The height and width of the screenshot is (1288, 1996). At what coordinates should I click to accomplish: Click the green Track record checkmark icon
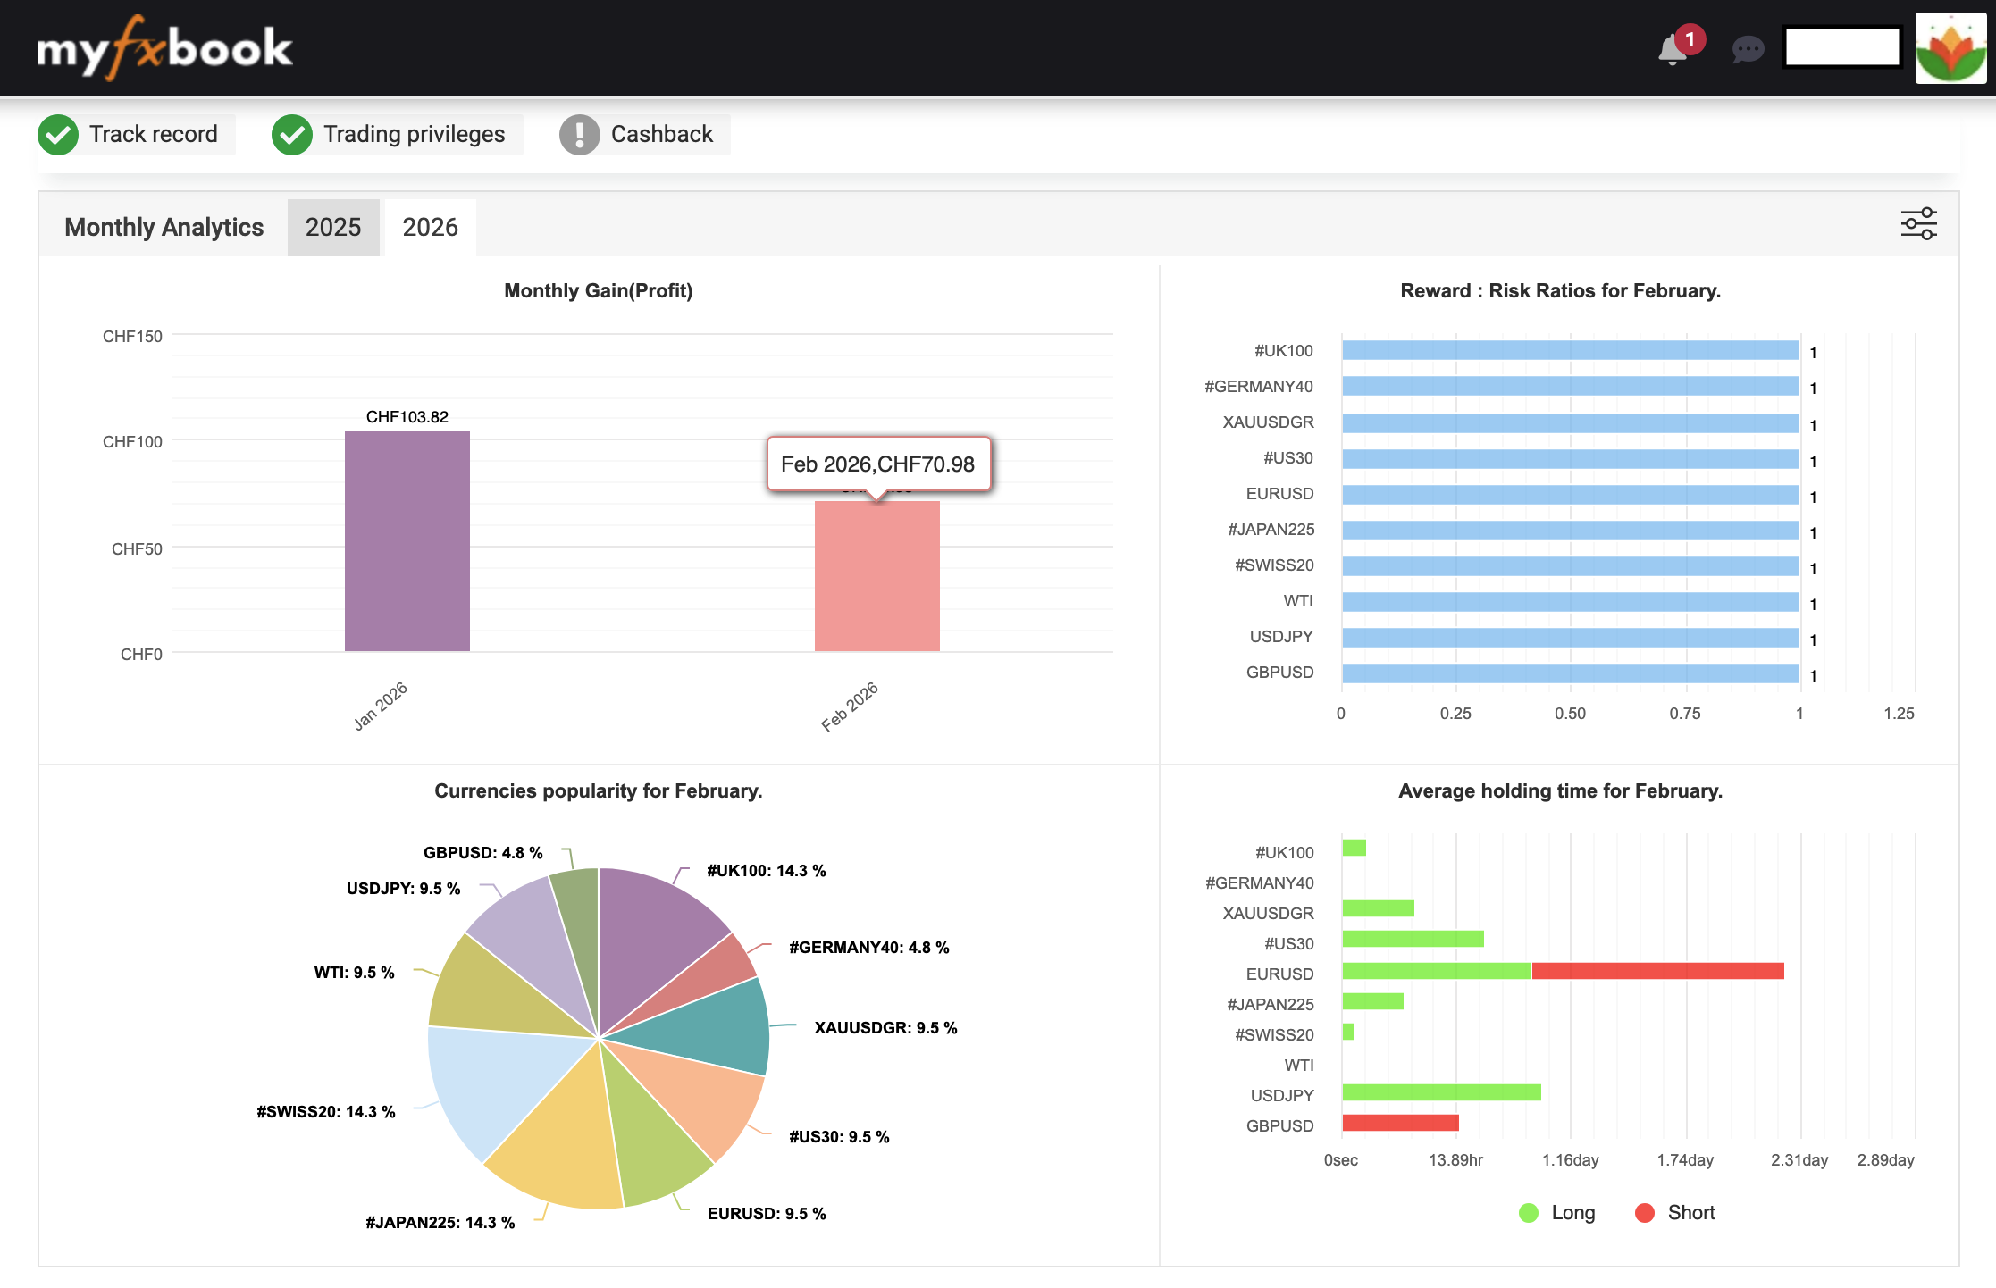58,135
